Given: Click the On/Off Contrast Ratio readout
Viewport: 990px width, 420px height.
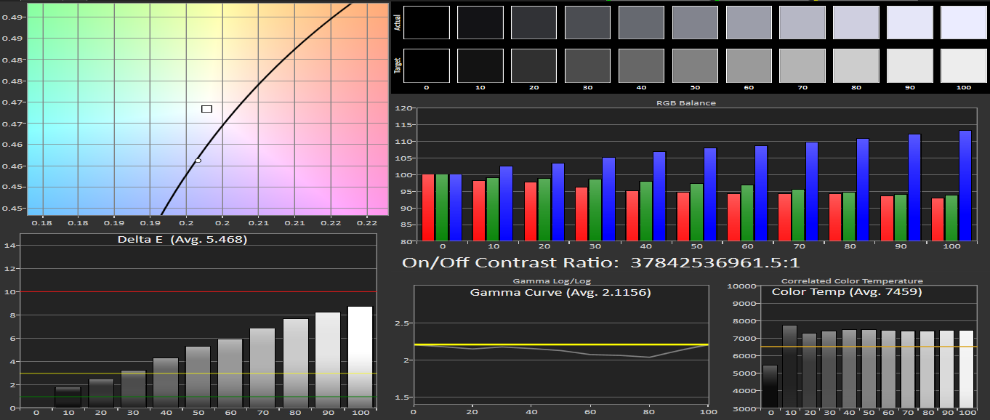Looking at the screenshot, I should [x=600, y=262].
